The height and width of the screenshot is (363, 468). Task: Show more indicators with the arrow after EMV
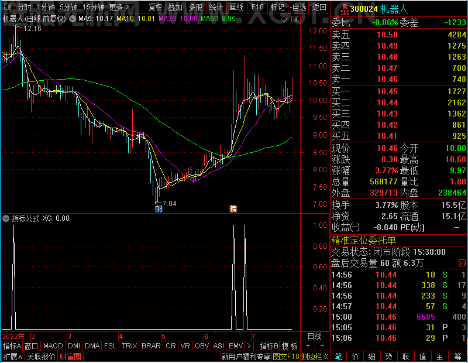[x=249, y=345]
